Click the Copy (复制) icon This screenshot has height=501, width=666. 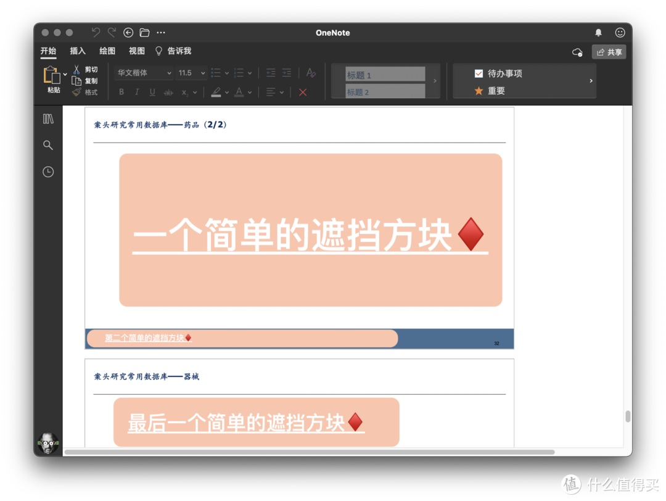[x=76, y=80]
